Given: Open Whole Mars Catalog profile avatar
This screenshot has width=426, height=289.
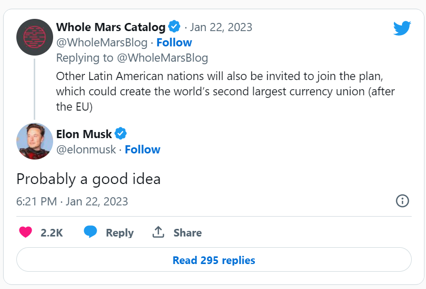Looking at the screenshot, I should click(x=35, y=37).
